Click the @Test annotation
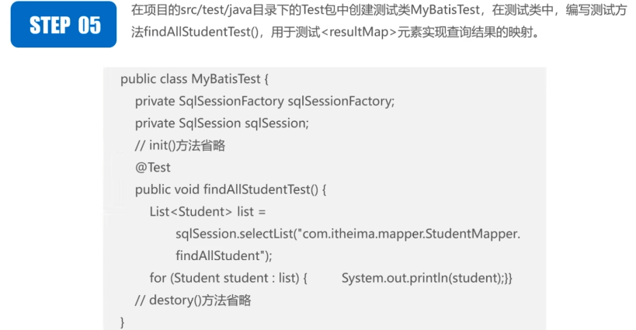636x330 pixels. [152, 167]
